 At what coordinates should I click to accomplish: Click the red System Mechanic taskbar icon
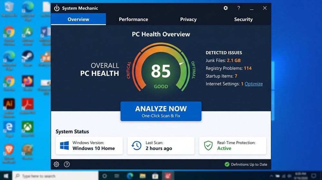(168, 176)
